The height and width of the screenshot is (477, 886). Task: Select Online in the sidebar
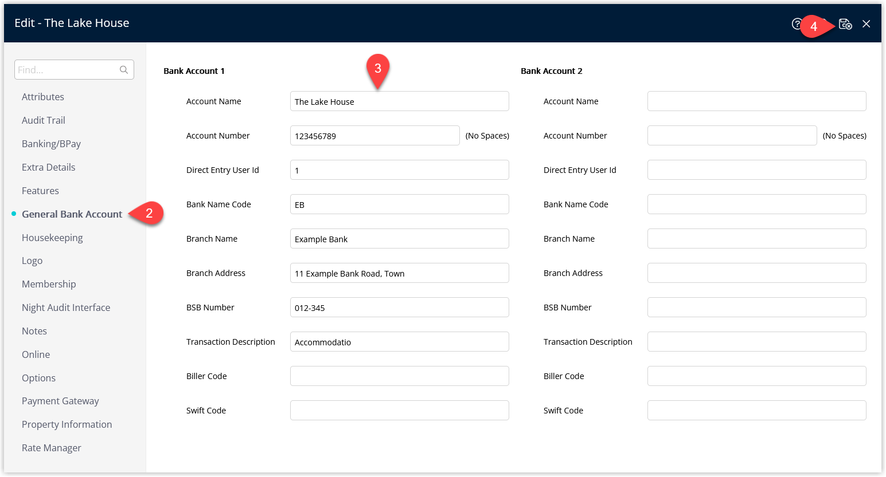36,354
